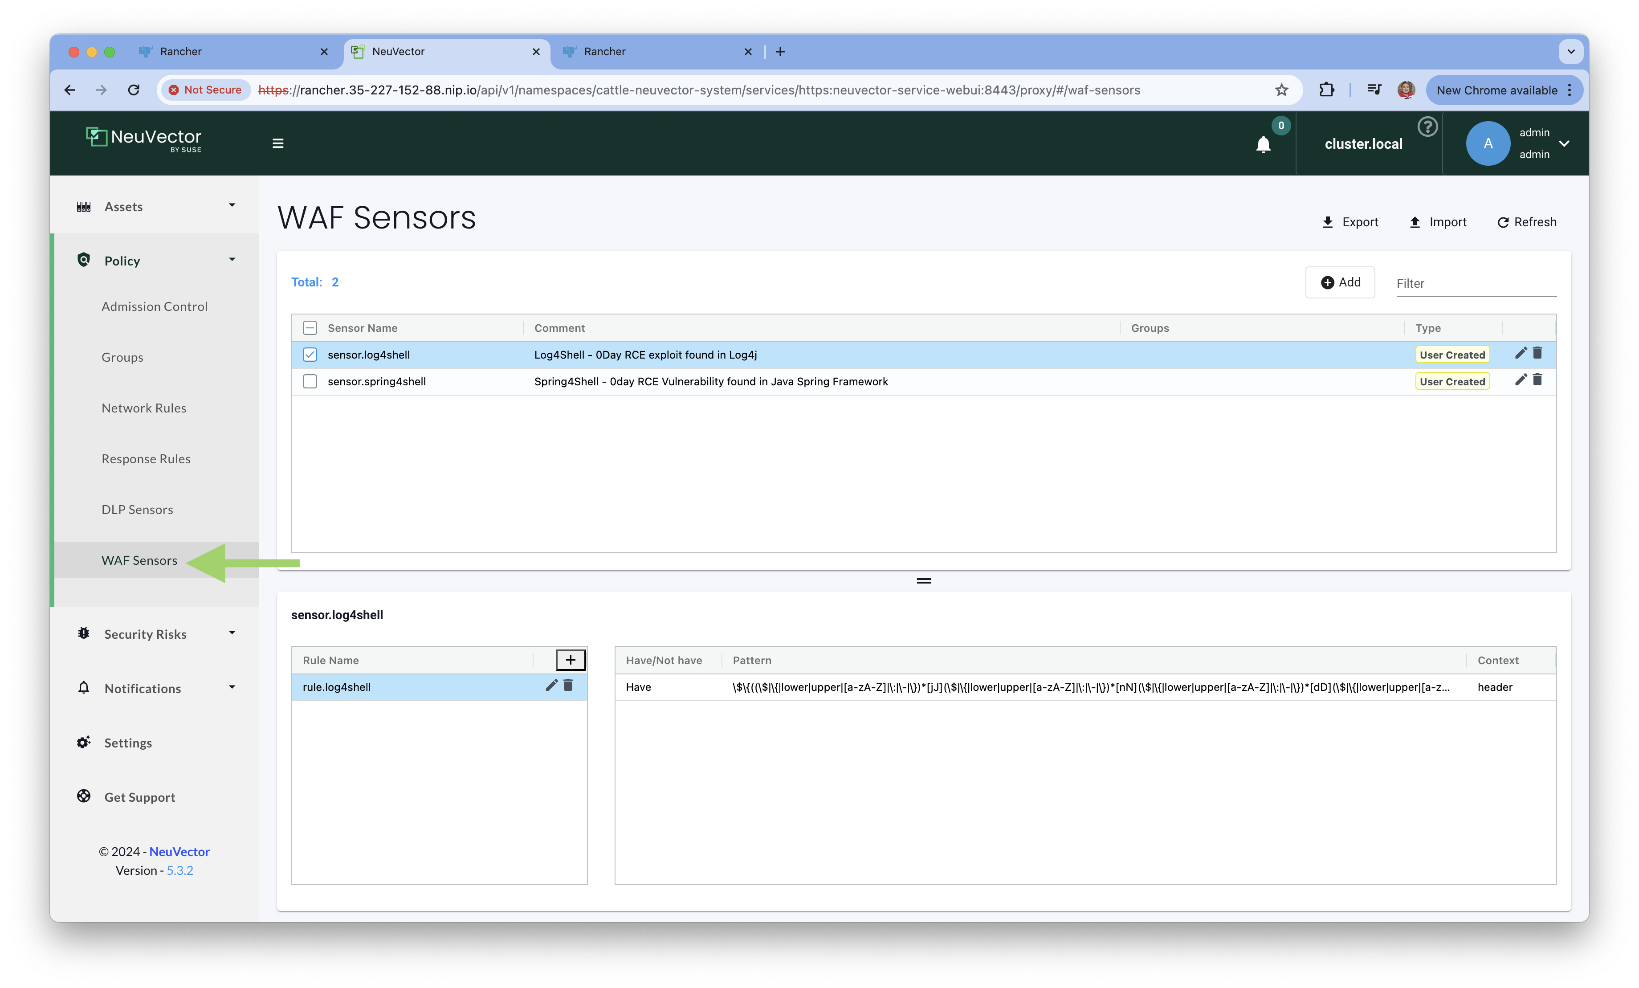Open the NeuVector footer link
This screenshot has height=988, width=1639.
179,852
